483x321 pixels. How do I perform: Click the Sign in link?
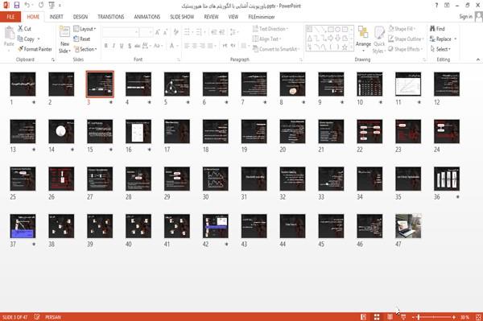(465, 17)
